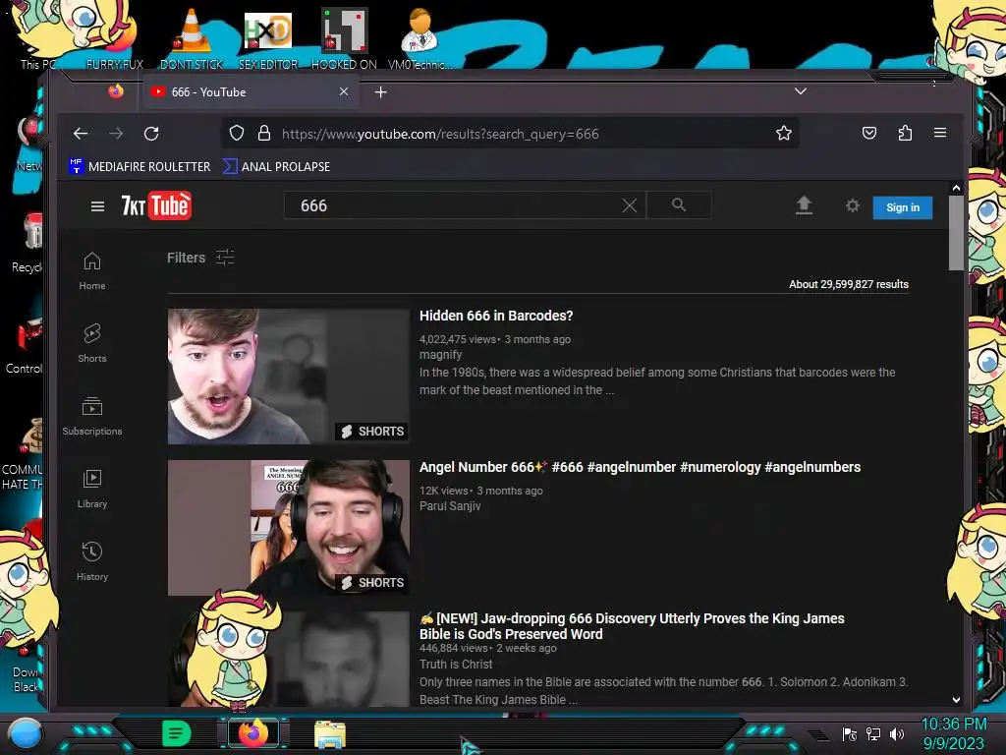Open the Hidden 666 in Barcodes thumbnail

point(288,377)
